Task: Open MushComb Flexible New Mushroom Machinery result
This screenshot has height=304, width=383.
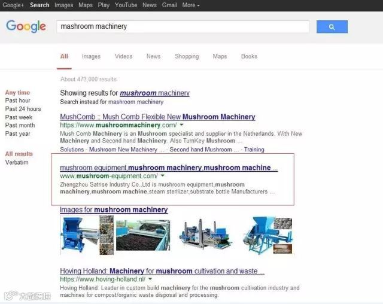Action: 157,117
